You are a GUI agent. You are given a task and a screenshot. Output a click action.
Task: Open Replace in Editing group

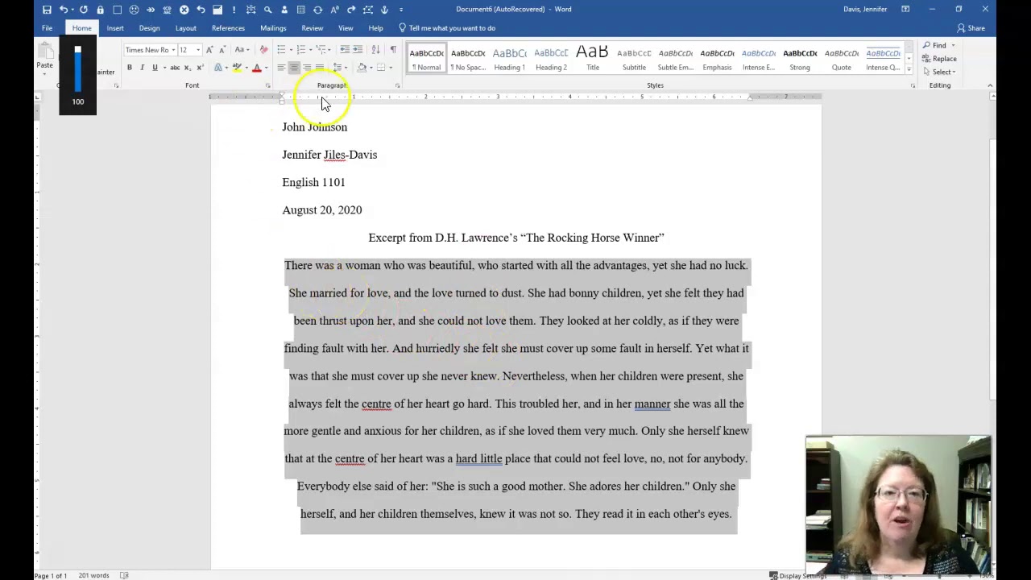(x=939, y=59)
